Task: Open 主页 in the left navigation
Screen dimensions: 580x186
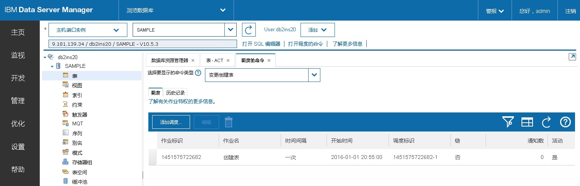Action: pyautogui.click(x=18, y=32)
